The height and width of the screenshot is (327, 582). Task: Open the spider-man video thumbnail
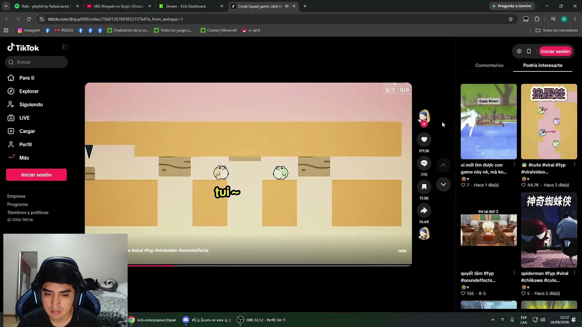point(549,230)
